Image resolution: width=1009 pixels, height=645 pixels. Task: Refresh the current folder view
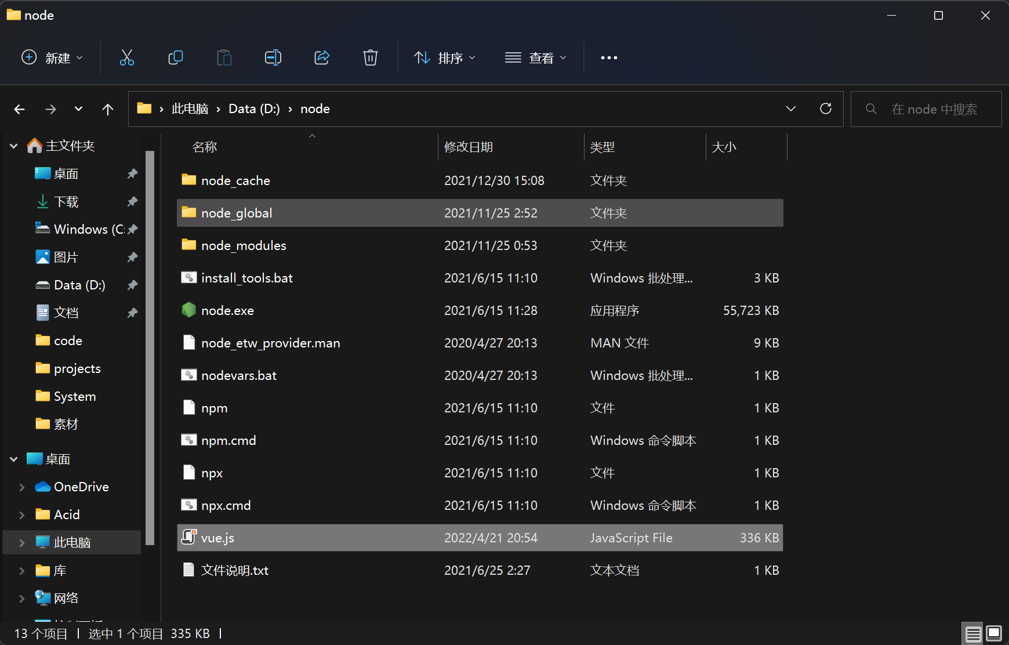tap(826, 108)
